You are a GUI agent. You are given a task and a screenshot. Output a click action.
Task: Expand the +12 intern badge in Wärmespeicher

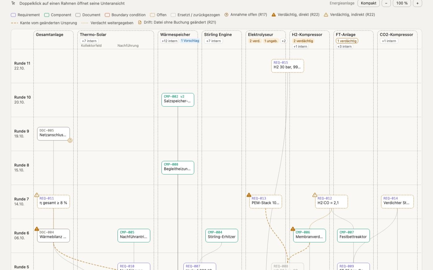click(169, 41)
